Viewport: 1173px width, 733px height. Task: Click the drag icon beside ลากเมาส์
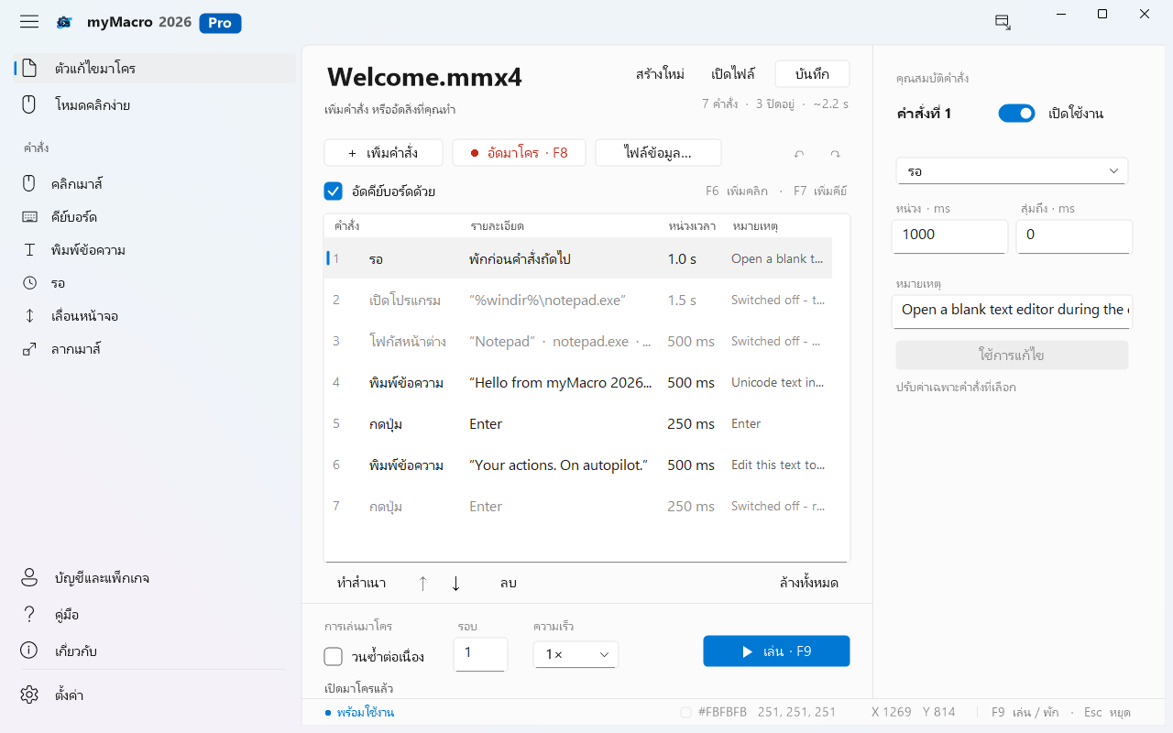(x=29, y=348)
